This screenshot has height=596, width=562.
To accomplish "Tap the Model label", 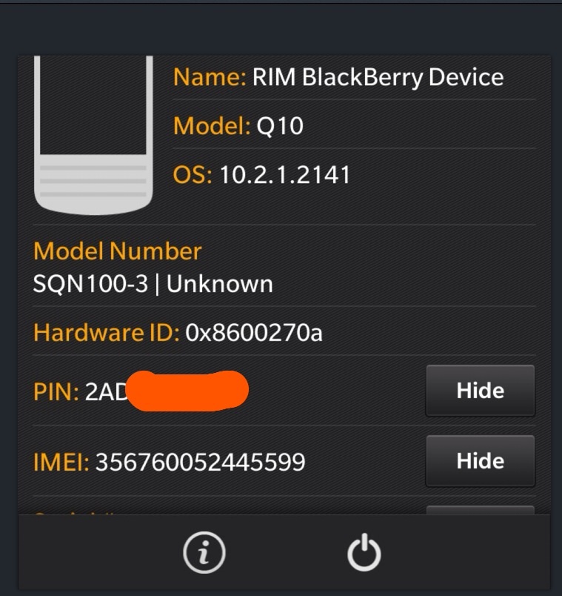I will [x=212, y=126].
